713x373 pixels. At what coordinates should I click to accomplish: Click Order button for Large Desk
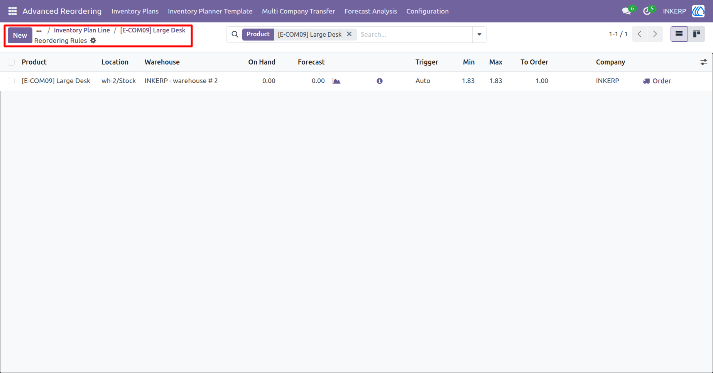click(x=657, y=81)
